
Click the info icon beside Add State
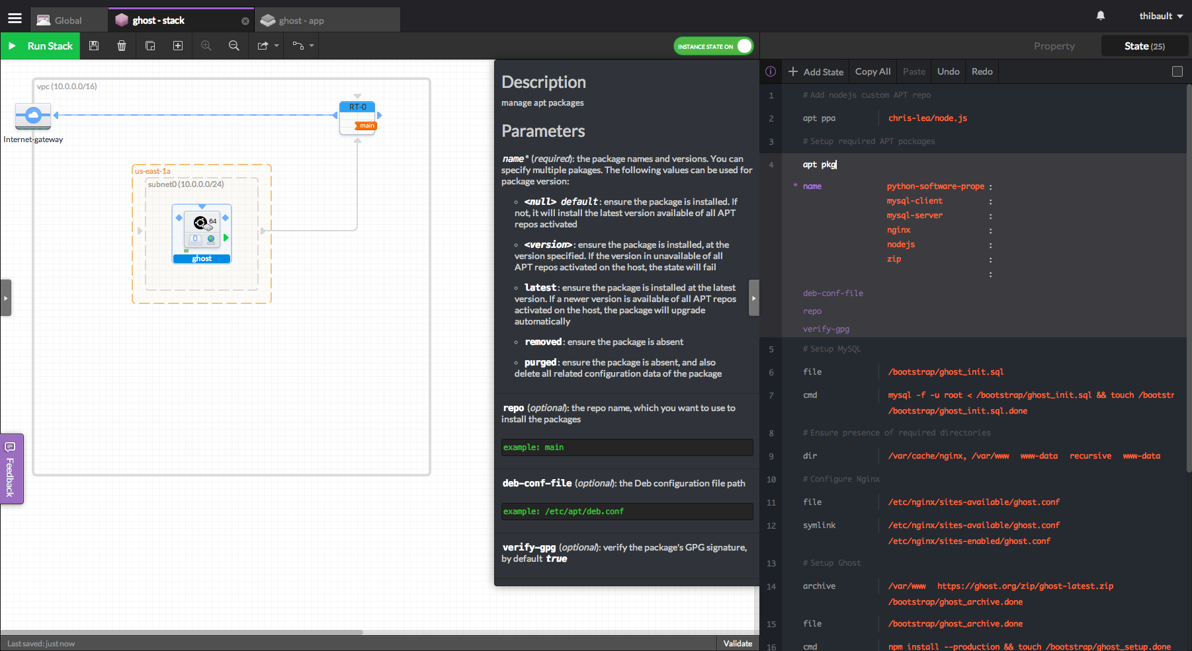coord(771,71)
